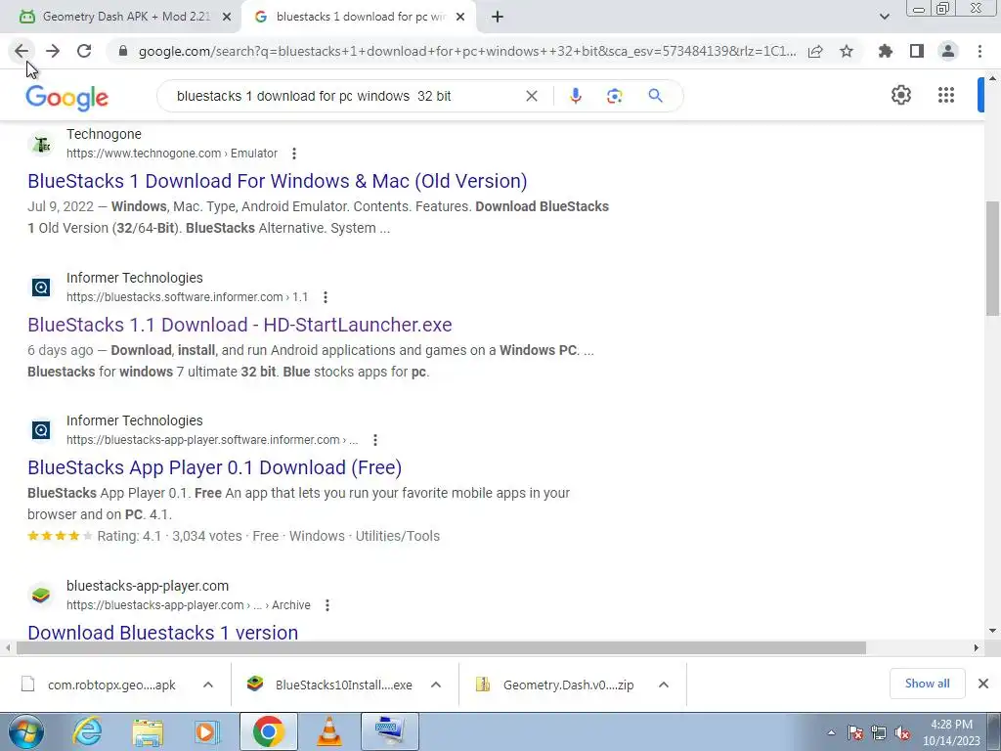Start a voice search with the microphone

(575, 96)
